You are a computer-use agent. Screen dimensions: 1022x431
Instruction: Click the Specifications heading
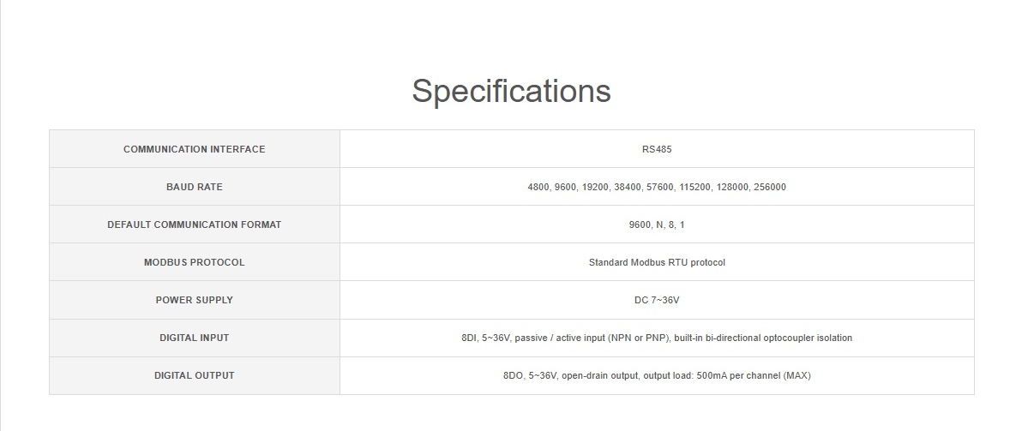[511, 91]
